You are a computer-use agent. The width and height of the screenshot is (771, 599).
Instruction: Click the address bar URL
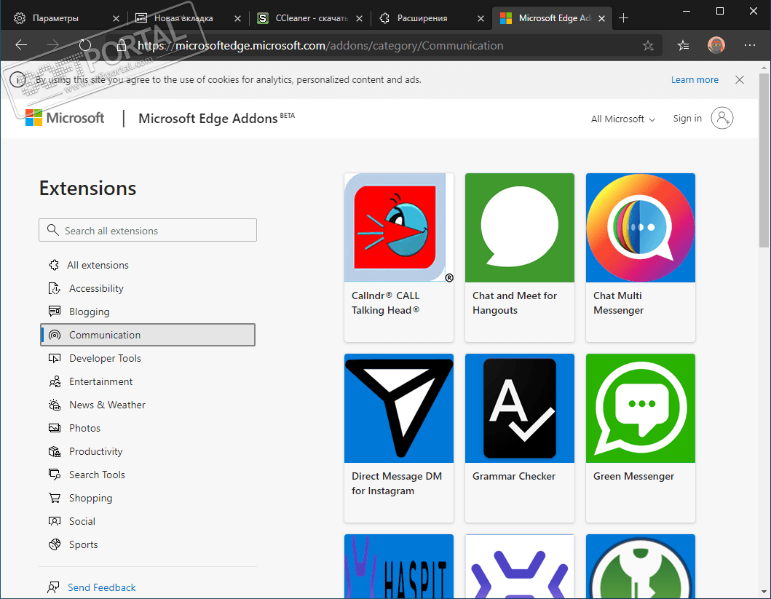point(320,46)
